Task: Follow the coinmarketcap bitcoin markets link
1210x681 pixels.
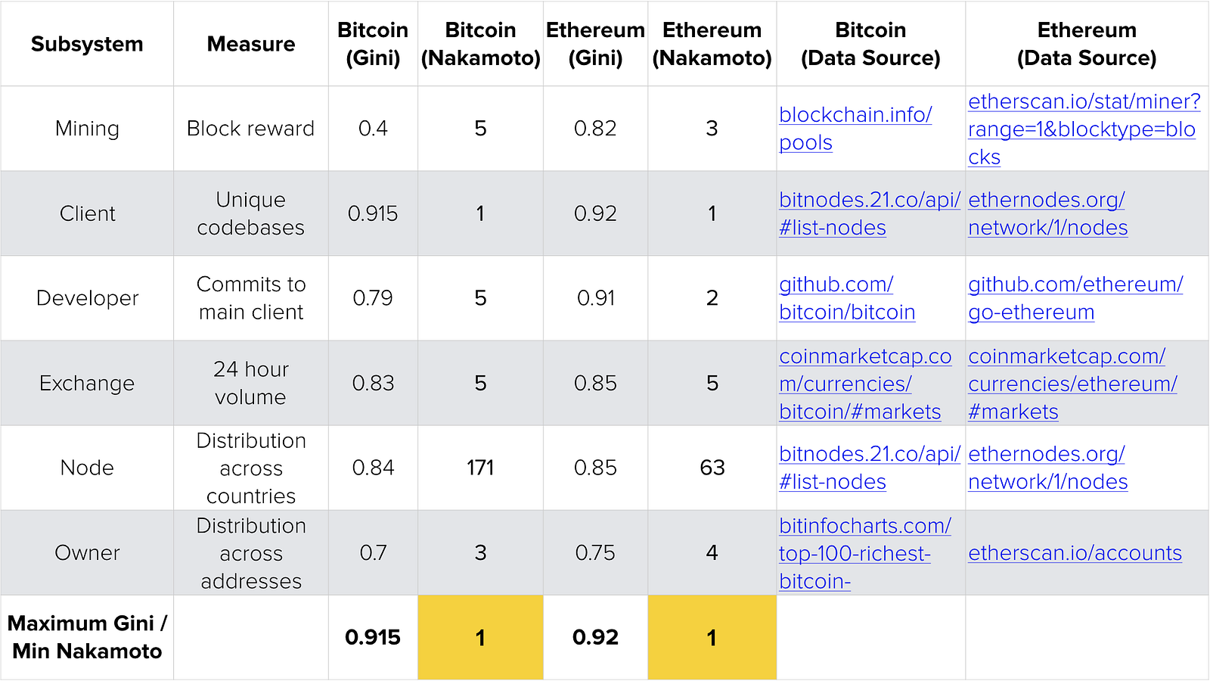Action: coord(864,357)
